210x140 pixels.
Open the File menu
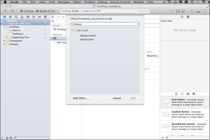[24, 2]
